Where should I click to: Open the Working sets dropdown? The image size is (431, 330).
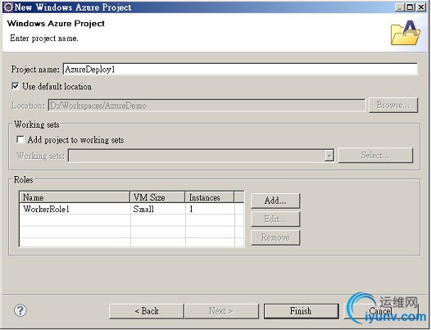coord(329,156)
